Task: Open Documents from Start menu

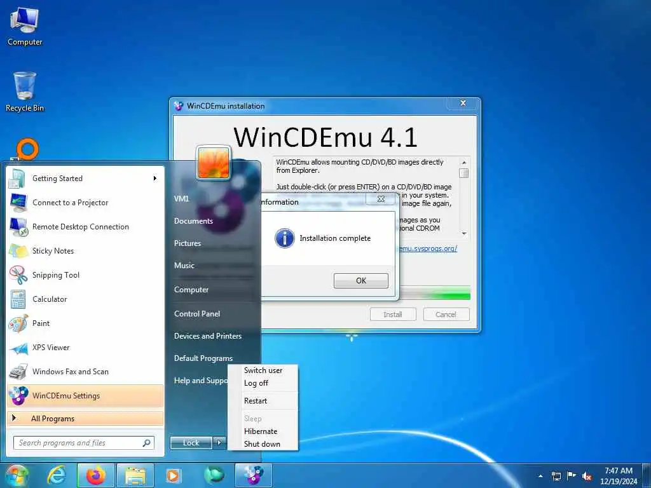Action: pyautogui.click(x=193, y=221)
